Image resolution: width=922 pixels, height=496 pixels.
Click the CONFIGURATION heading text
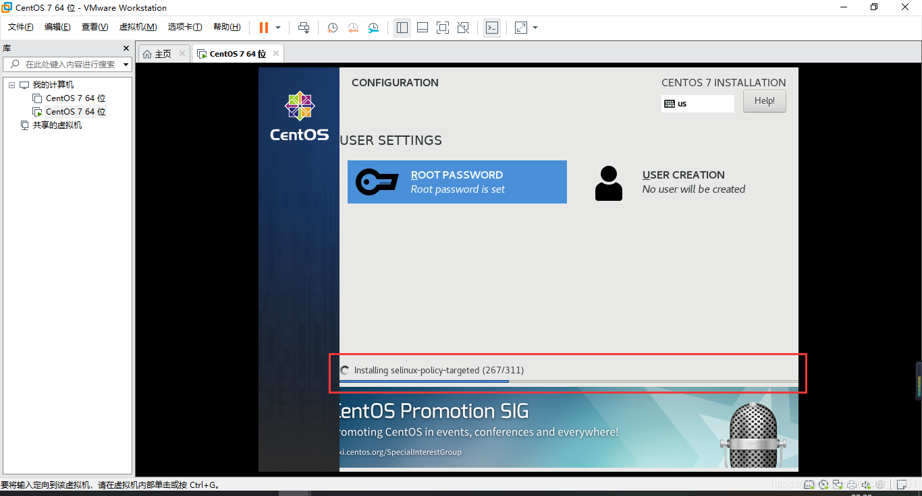point(395,82)
